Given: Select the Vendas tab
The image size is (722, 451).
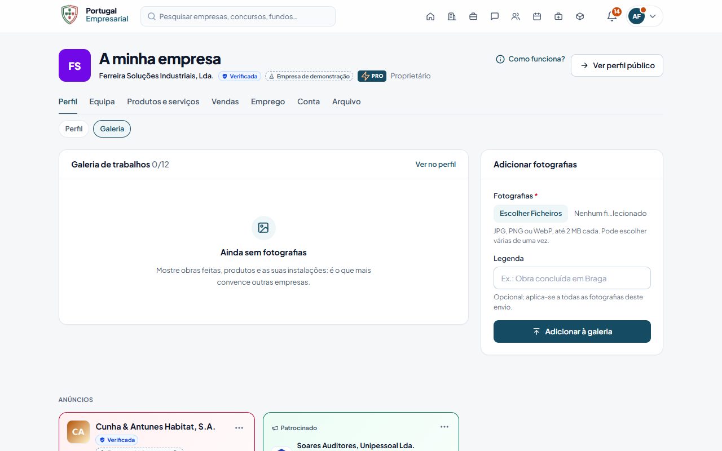Looking at the screenshot, I should pos(225,101).
